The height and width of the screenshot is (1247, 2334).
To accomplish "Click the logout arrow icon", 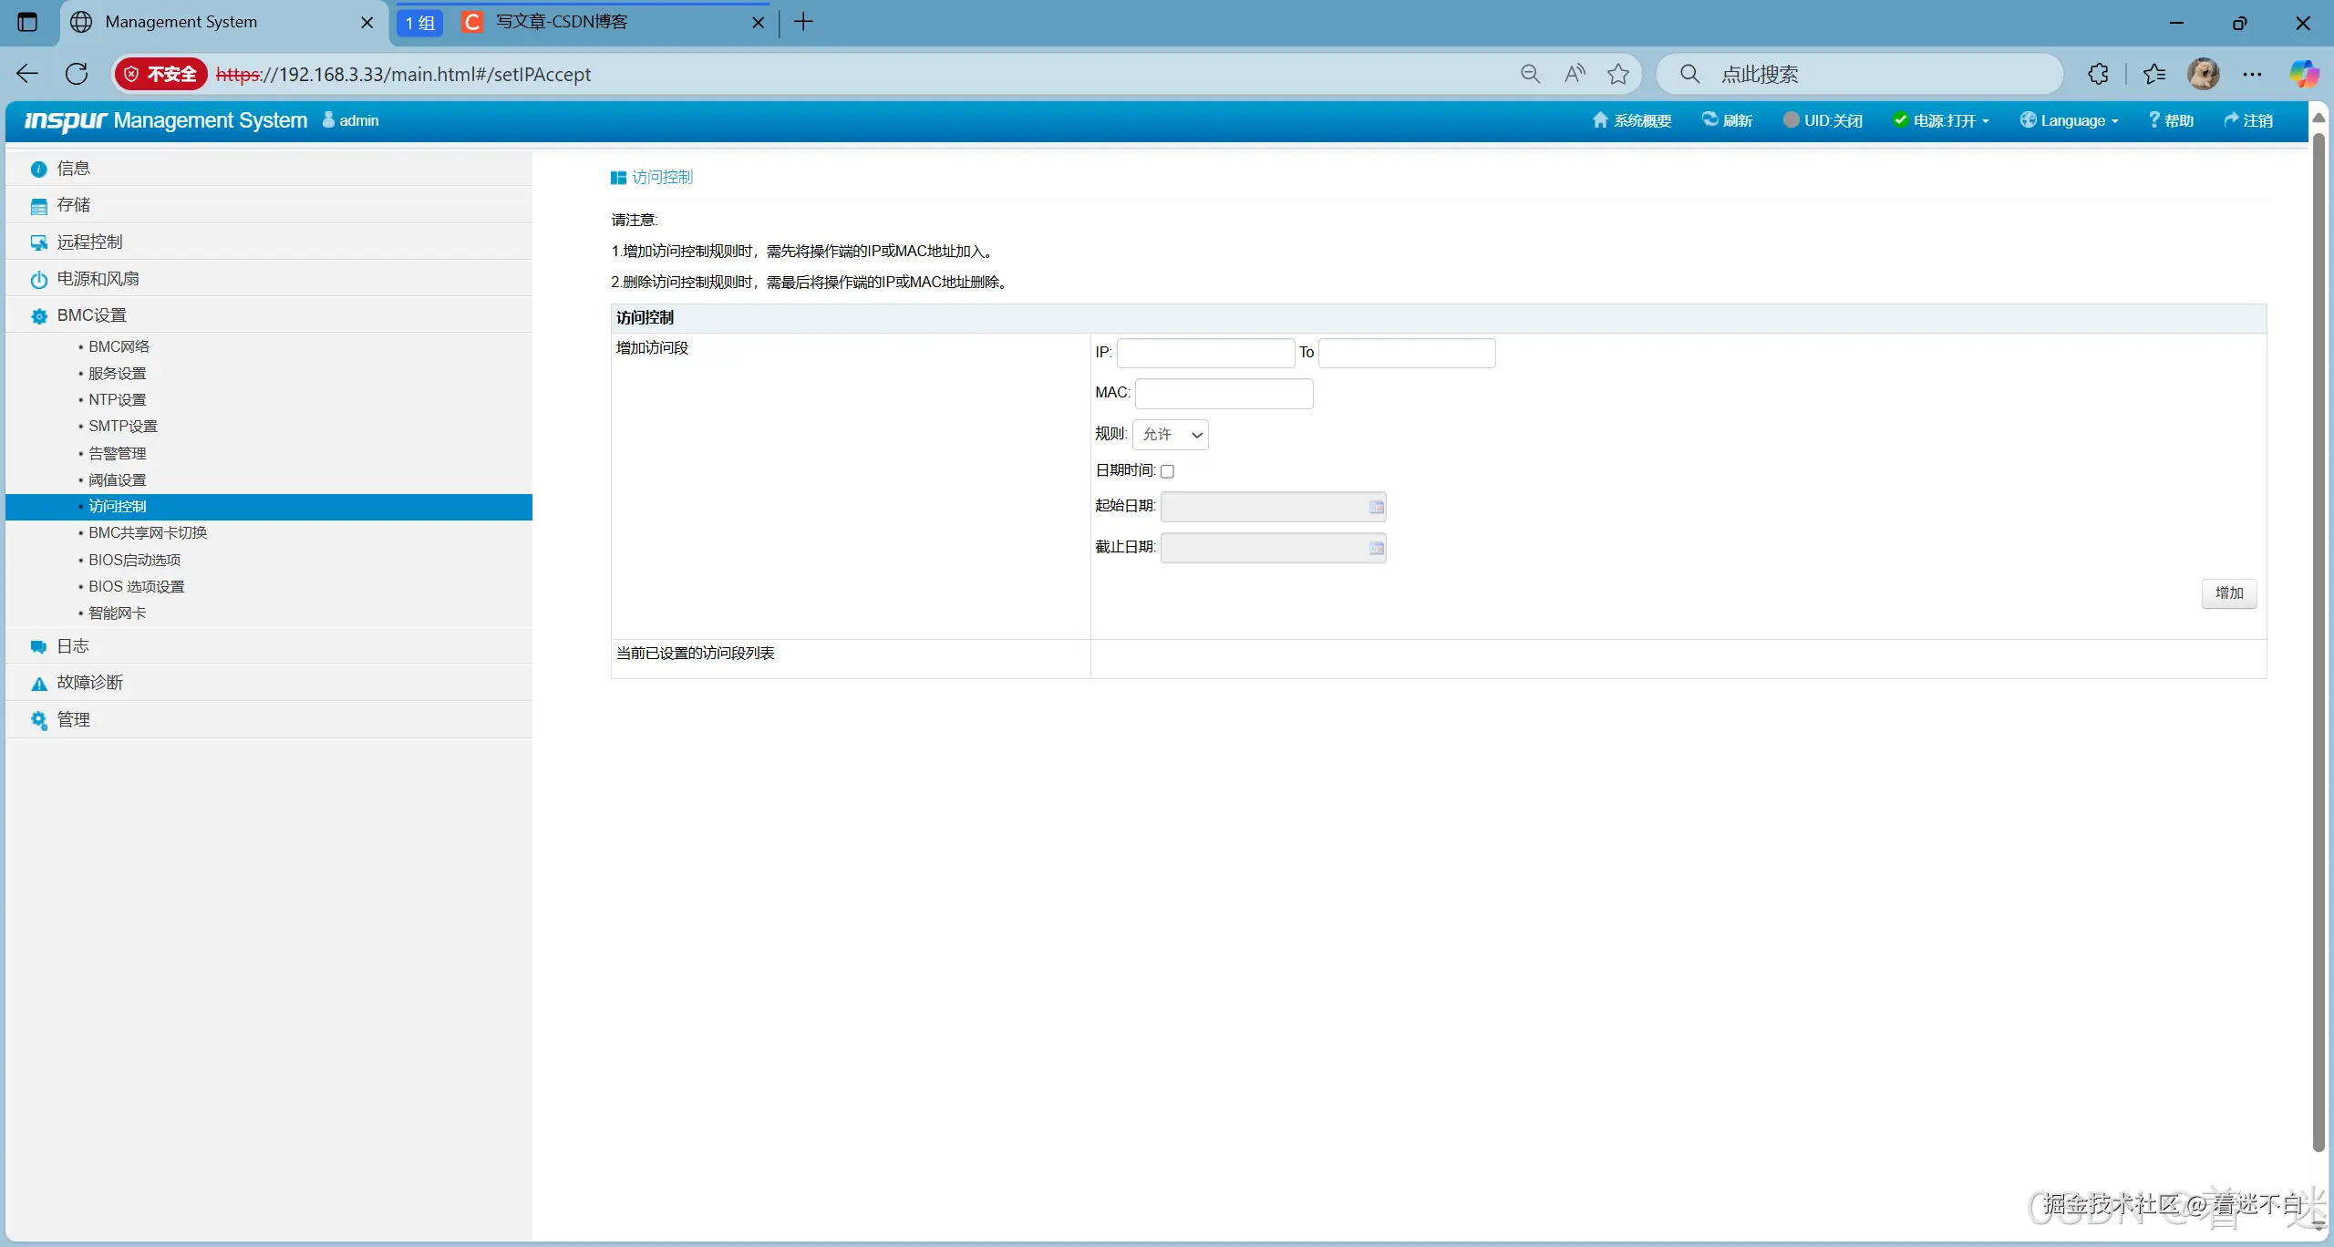I will (2231, 120).
